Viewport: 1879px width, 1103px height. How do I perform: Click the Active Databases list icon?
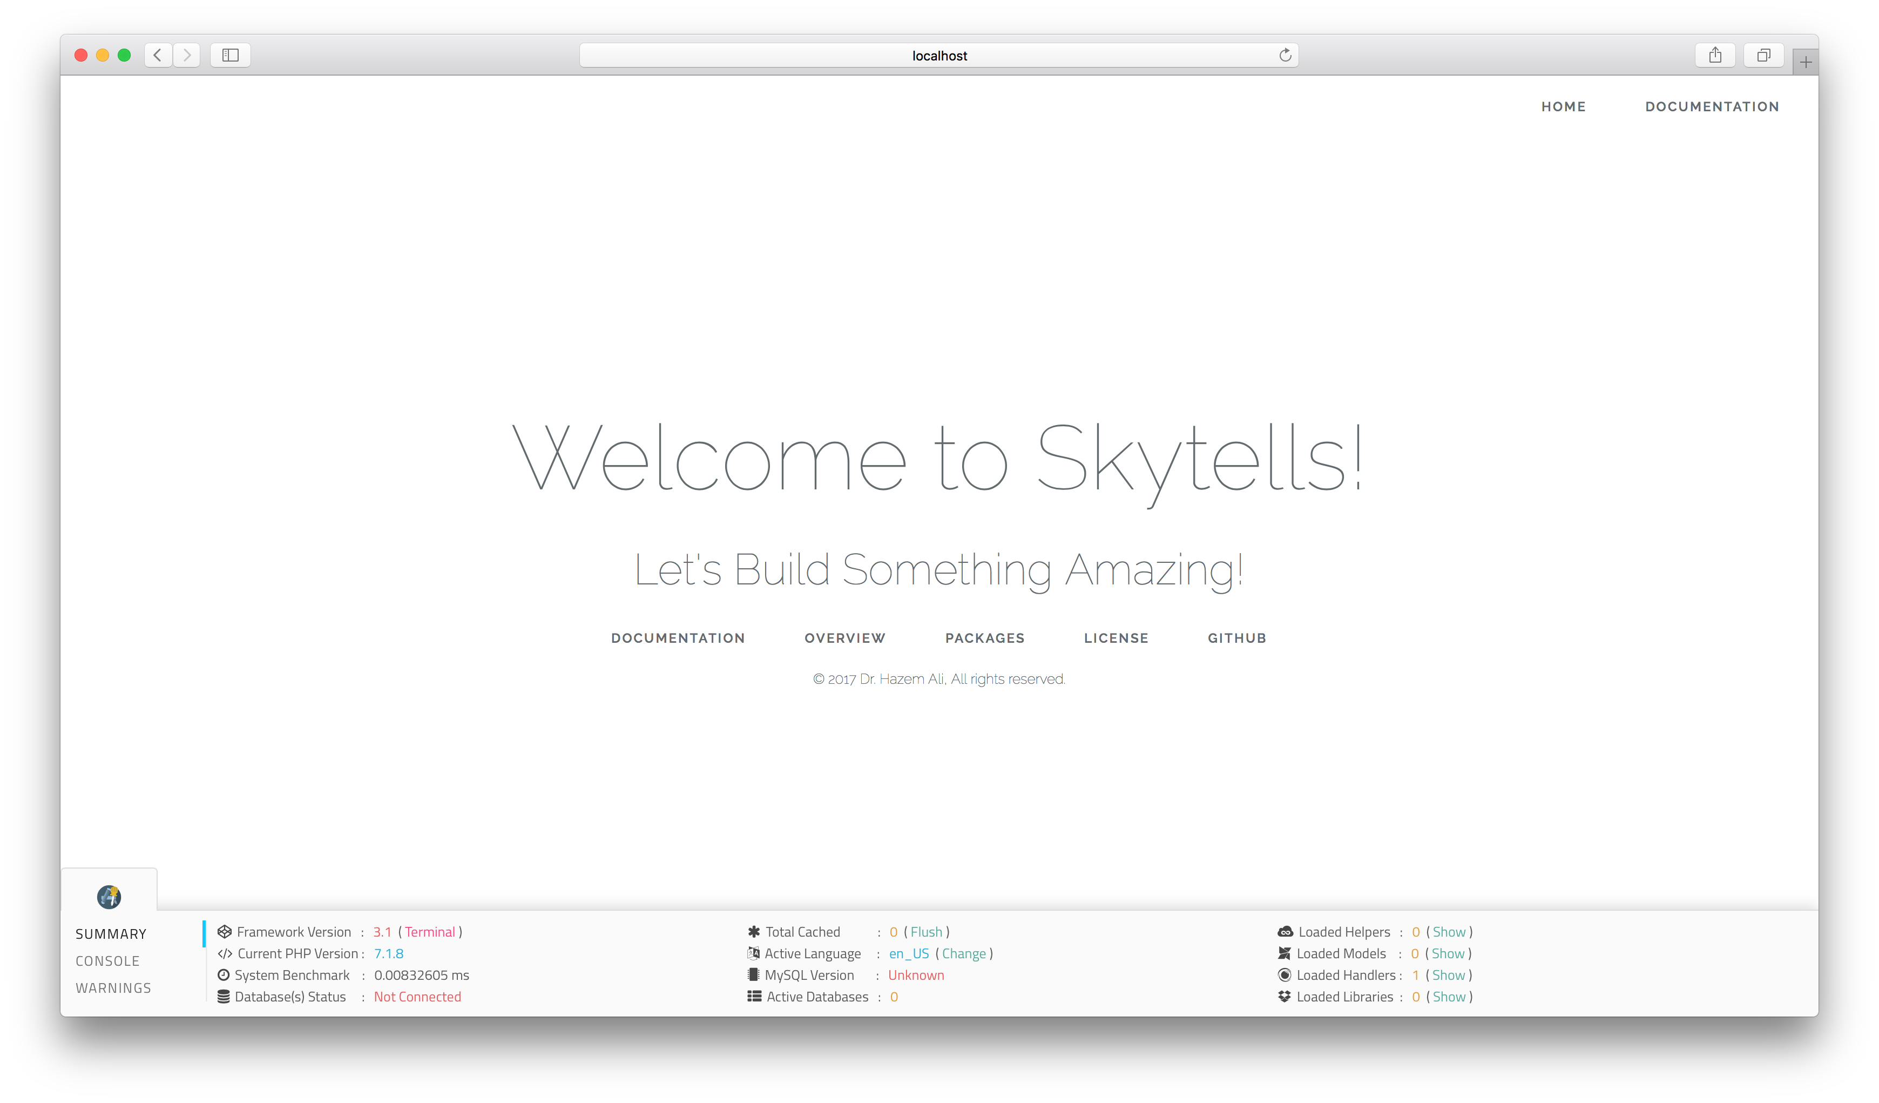(755, 997)
